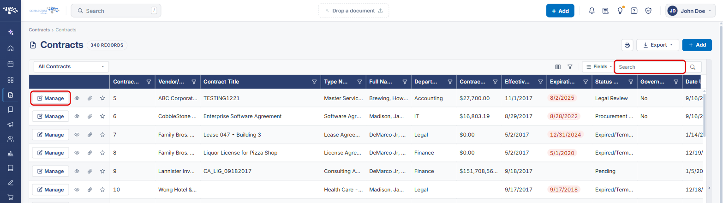Preview contract 7 with eye icon
723x203 pixels.
click(x=77, y=135)
